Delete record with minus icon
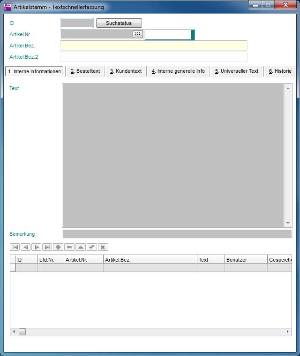This screenshot has height=356, width=300. tap(69, 247)
